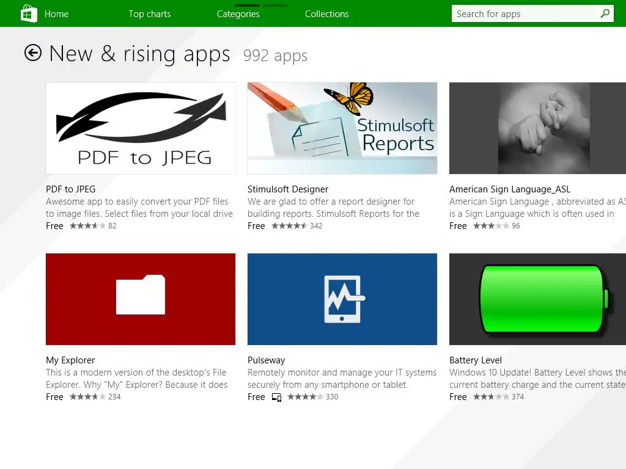
Task: Click the 374 rating count for Battery Level
Action: pyautogui.click(x=518, y=397)
